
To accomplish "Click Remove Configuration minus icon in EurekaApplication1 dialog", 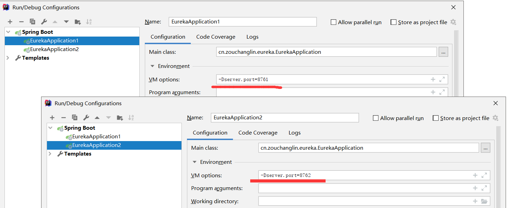I will 21,22.
